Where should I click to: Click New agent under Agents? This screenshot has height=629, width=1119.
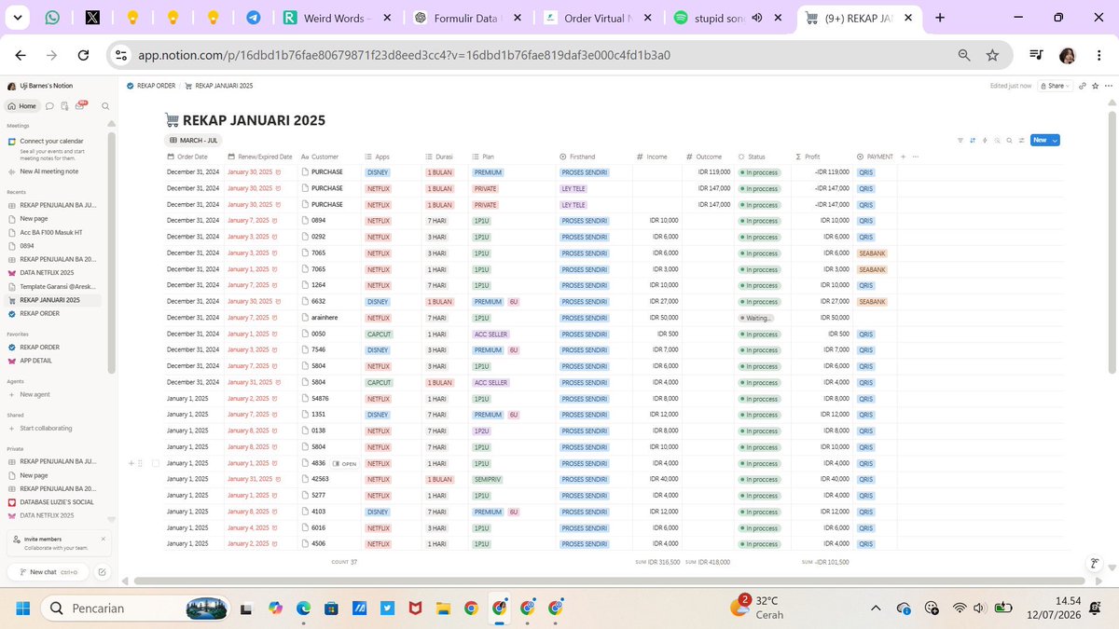[x=35, y=394]
